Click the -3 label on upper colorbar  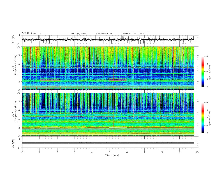click(x=207, y=56)
